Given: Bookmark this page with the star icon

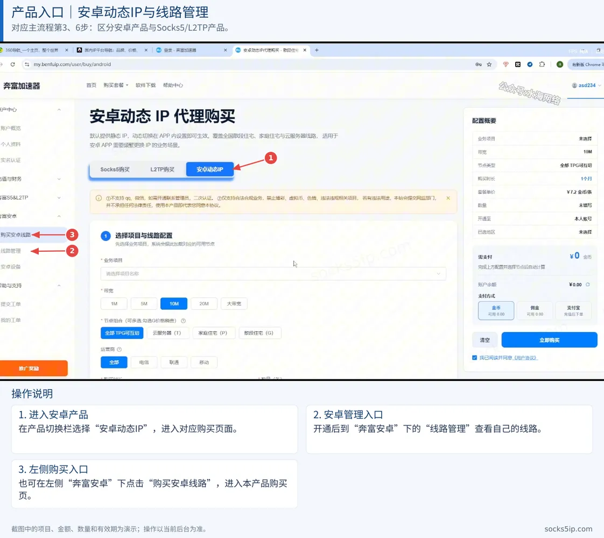Looking at the screenshot, I should (489, 64).
